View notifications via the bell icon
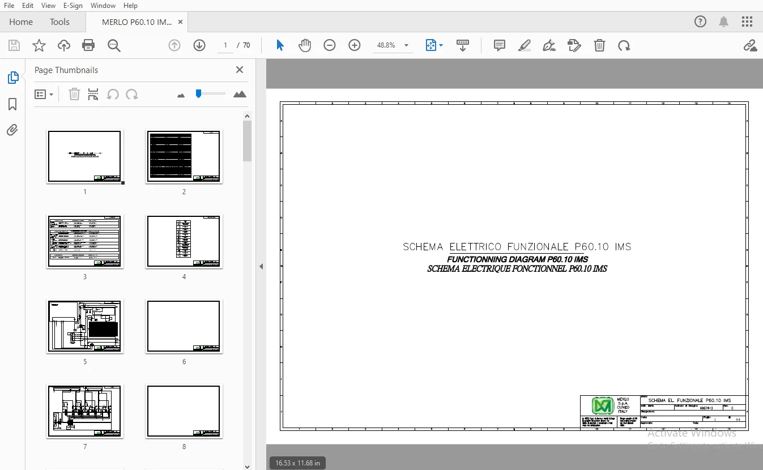763x470 pixels. point(724,22)
